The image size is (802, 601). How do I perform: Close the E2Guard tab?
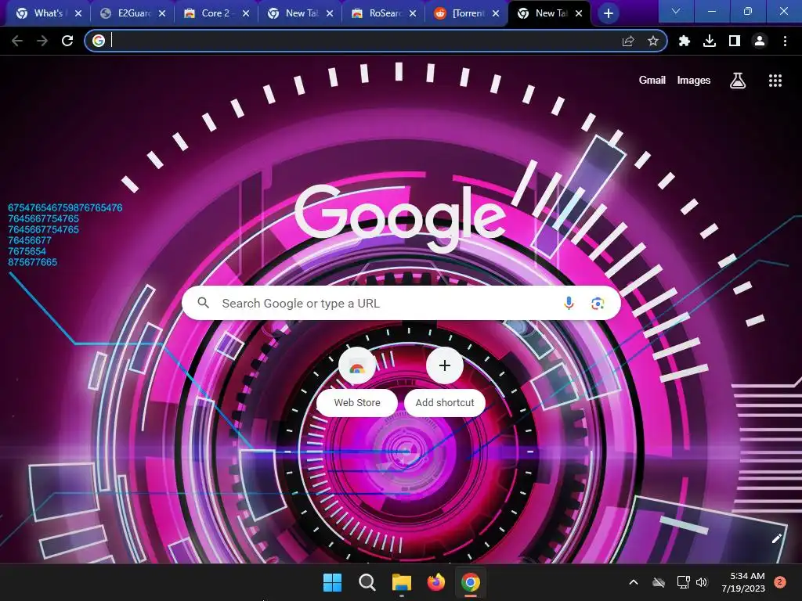(x=161, y=13)
